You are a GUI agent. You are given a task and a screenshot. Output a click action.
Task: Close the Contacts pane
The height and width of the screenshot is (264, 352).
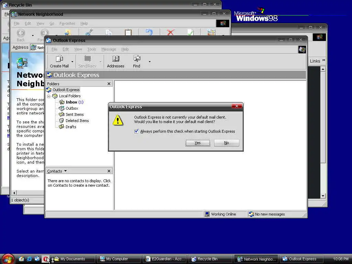pyautogui.click(x=109, y=171)
